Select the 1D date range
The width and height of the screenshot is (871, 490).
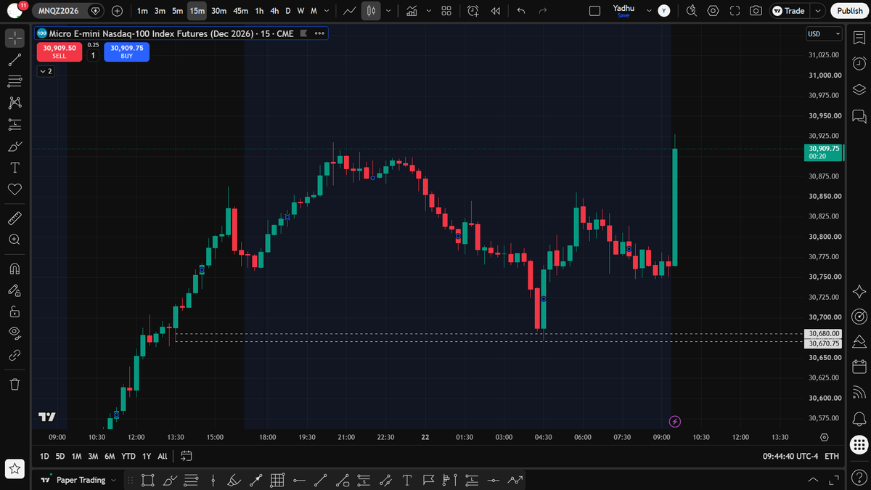[44, 456]
